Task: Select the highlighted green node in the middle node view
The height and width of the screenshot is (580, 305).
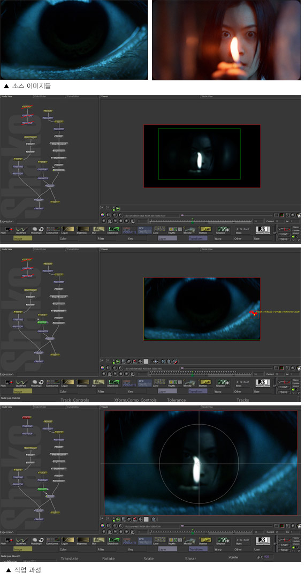Action: 43,322
